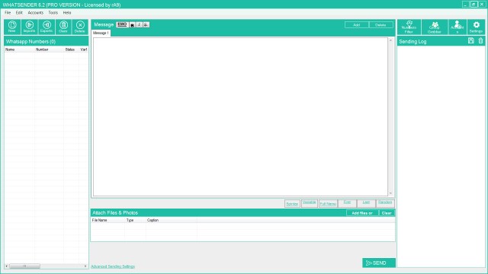Toggle italic formatting in Message toolbar

(x=139, y=25)
